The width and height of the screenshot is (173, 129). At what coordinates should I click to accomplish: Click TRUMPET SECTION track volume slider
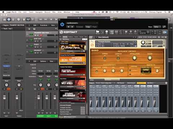[52, 35]
